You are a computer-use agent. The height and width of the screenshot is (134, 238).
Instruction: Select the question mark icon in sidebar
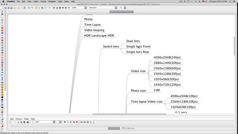click(x=2, y=20)
